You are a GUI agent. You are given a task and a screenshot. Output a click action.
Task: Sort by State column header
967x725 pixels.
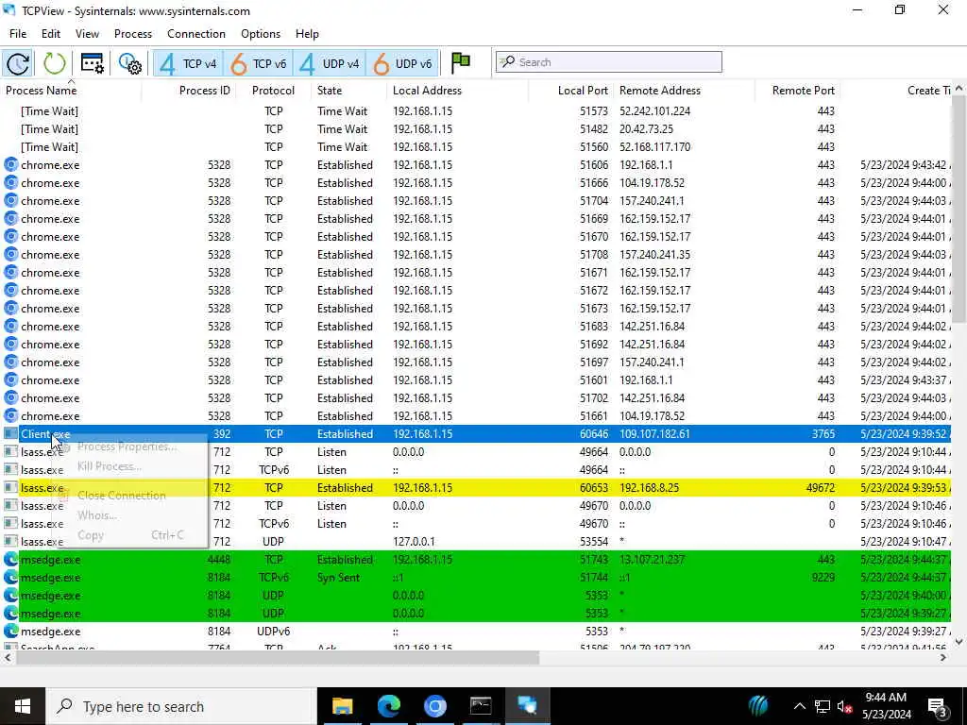click(348, 91)
